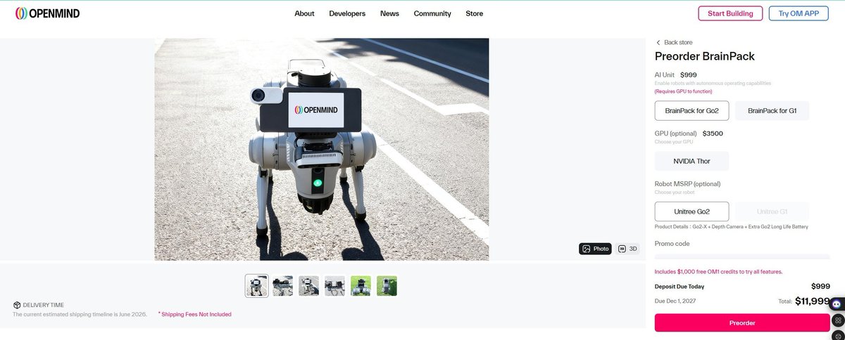The width and height of the screenshot is (845, 340).
Task: Click the Promo code input field
Action: (x=742, y=257)
